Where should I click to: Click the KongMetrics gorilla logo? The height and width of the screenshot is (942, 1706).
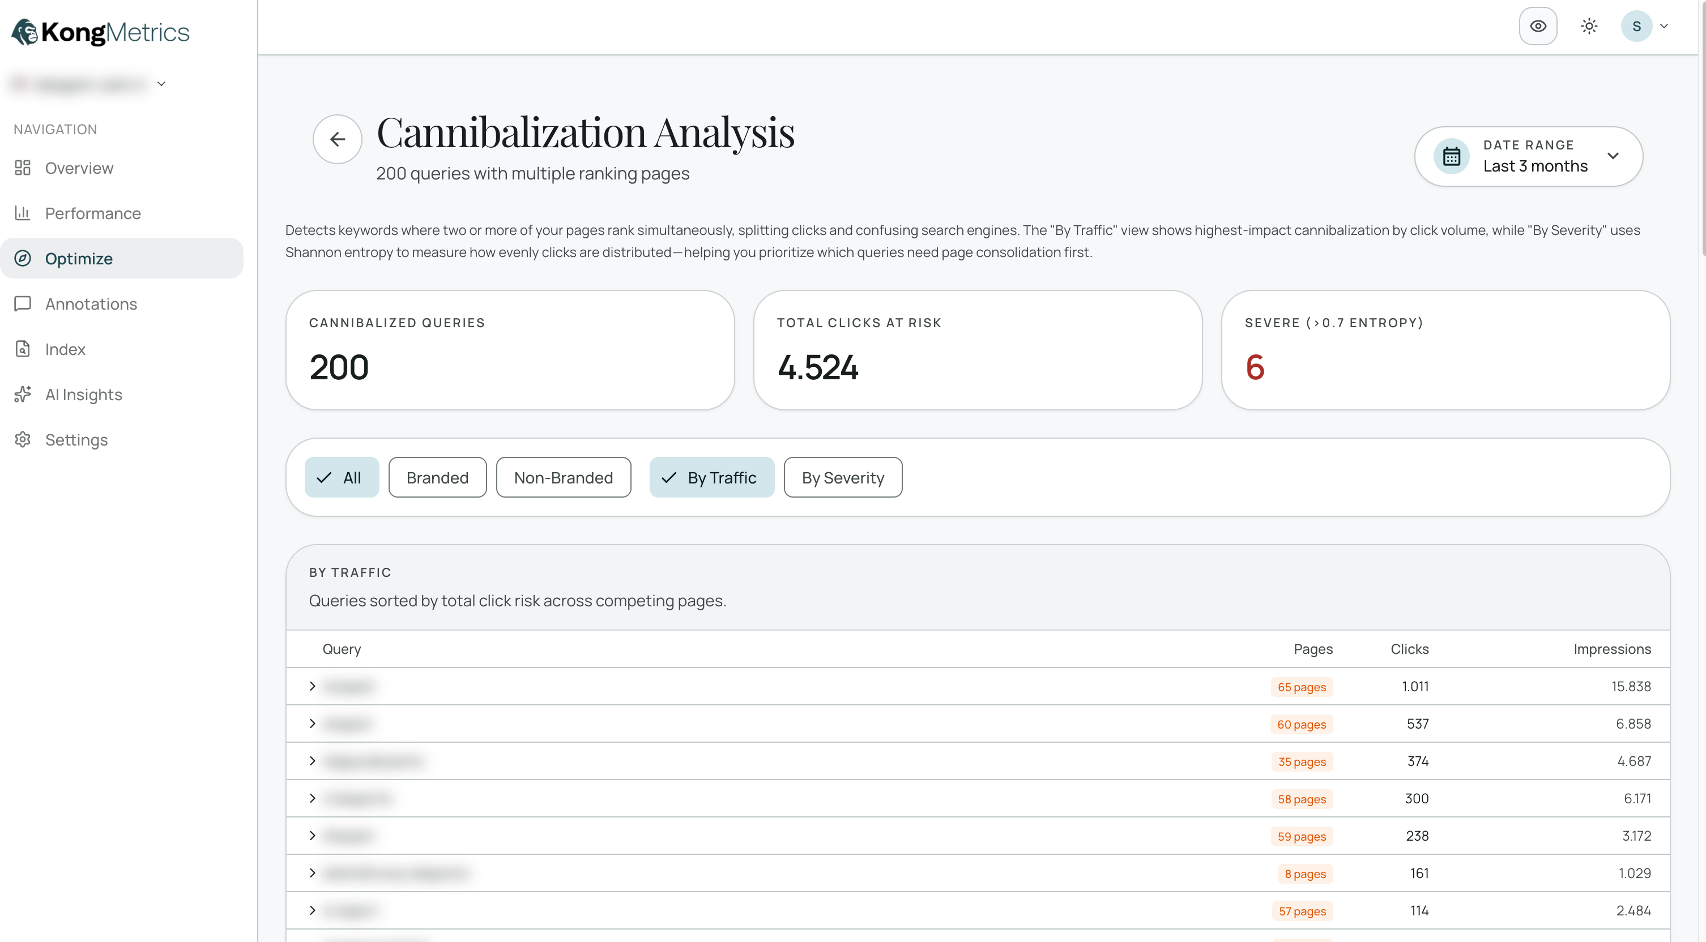[x=25, y=32]
